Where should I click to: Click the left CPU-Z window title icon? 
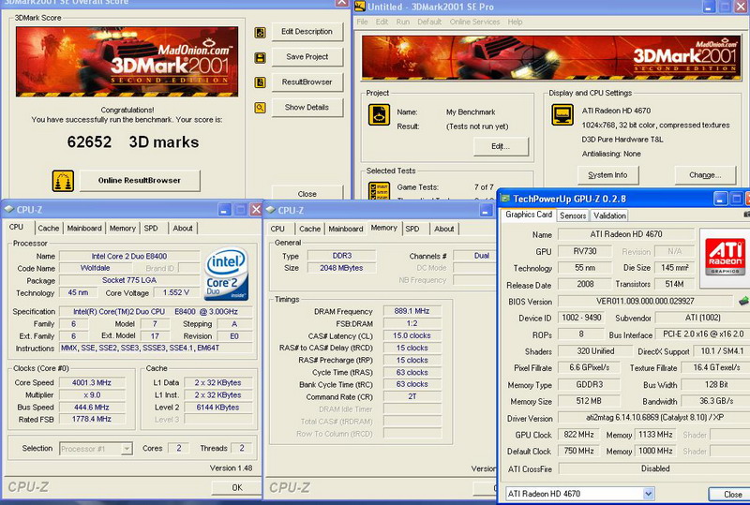pyautogui.click(x=9, y=210)
